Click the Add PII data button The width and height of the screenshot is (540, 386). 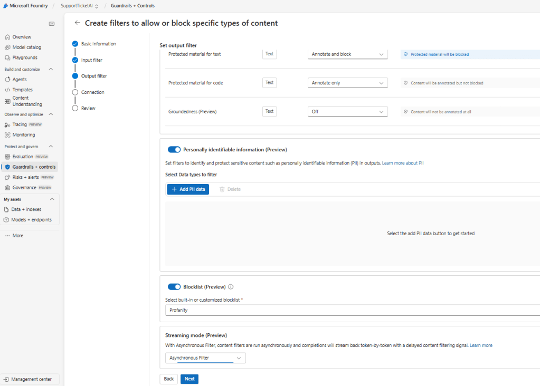188,189
